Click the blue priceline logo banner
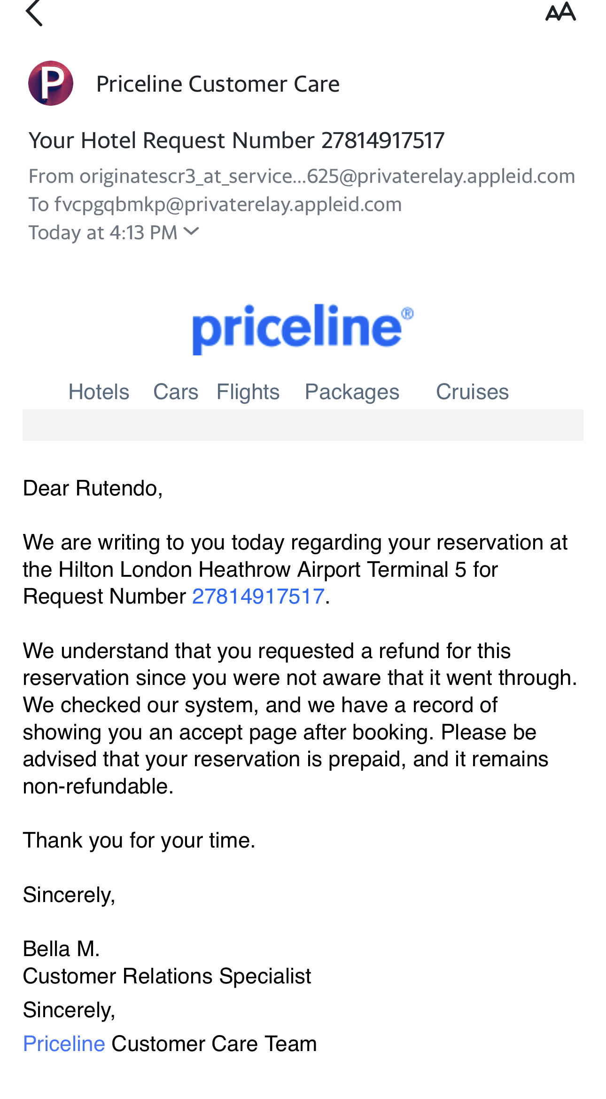The height and width of the screenshot is (1099, 606). [x=303, y=329]
